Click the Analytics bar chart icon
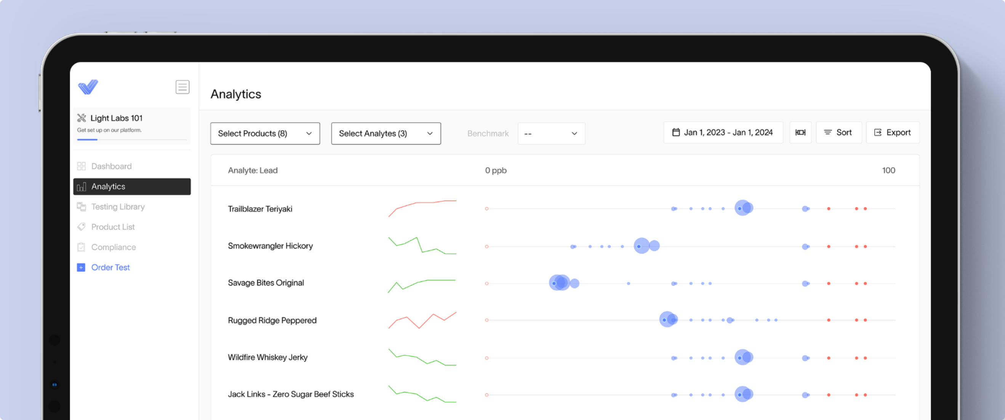The height and width of the screenshot is (420, 1005). pyautogui.click(x=81, y=187)
